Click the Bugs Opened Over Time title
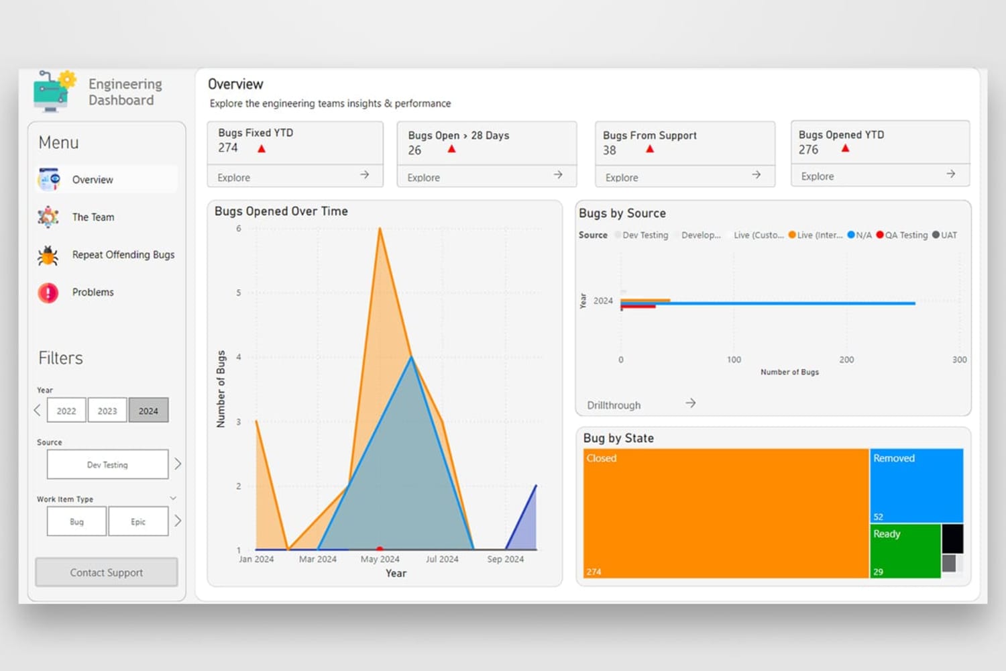The height and width of the screenshot is (671, 1006). [x=281, y=211]
